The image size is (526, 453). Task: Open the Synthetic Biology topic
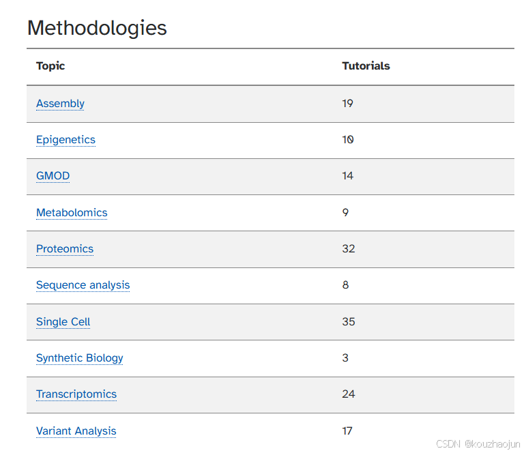click(x=79, y=358)
